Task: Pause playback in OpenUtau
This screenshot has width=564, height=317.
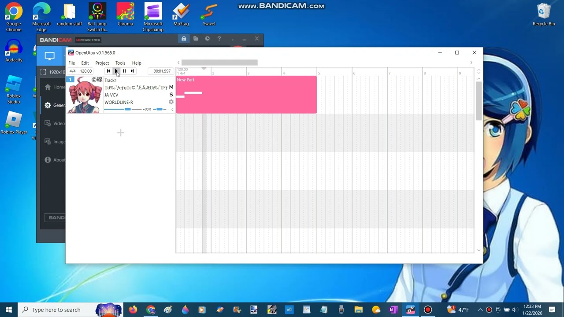Action: coord(124,71)
